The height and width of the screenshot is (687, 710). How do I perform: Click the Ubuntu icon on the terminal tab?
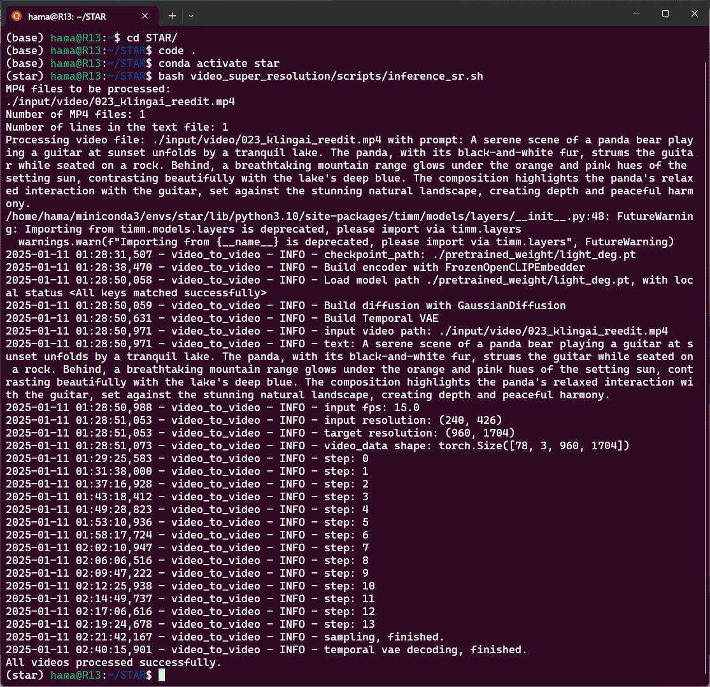(17, 17)
